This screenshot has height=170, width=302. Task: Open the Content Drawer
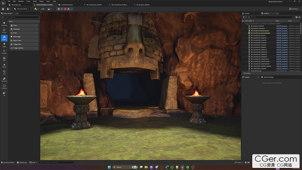[x=8, y=162]
